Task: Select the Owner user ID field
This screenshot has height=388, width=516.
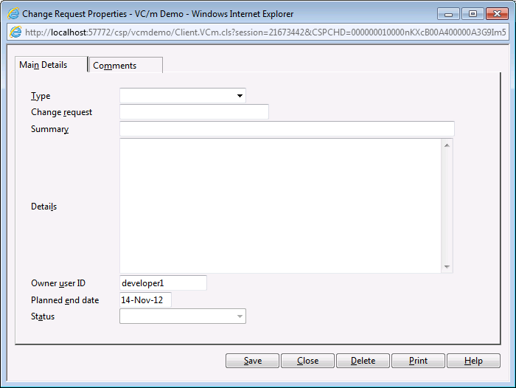Action: point(163,283)
